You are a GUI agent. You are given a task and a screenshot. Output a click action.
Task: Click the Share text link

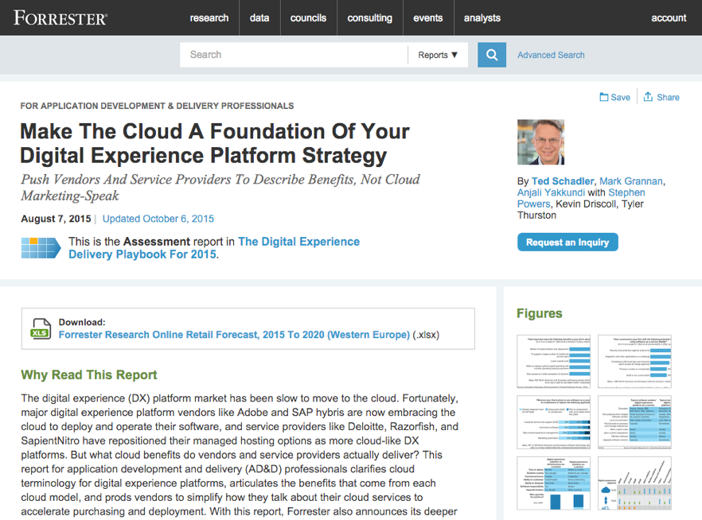pos(668,98)
